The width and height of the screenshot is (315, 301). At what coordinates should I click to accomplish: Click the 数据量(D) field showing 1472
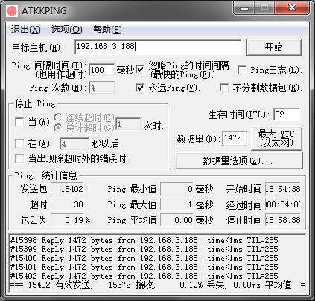point(235,138)
